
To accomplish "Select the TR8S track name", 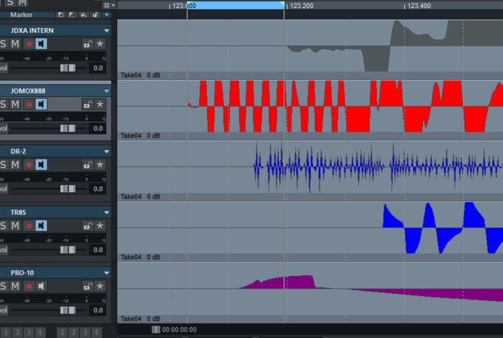I will pos(18,212).
